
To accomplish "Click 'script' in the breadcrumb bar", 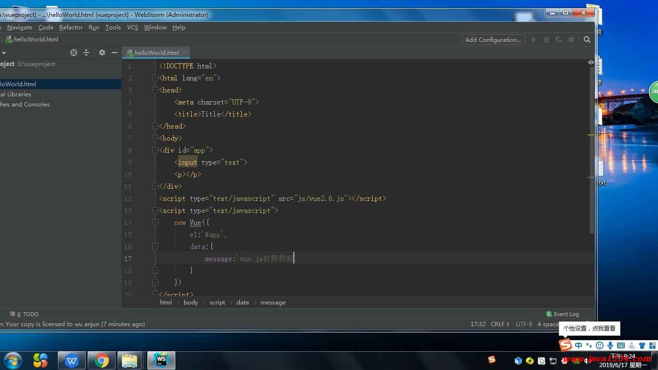I will [x=217, y=303].
